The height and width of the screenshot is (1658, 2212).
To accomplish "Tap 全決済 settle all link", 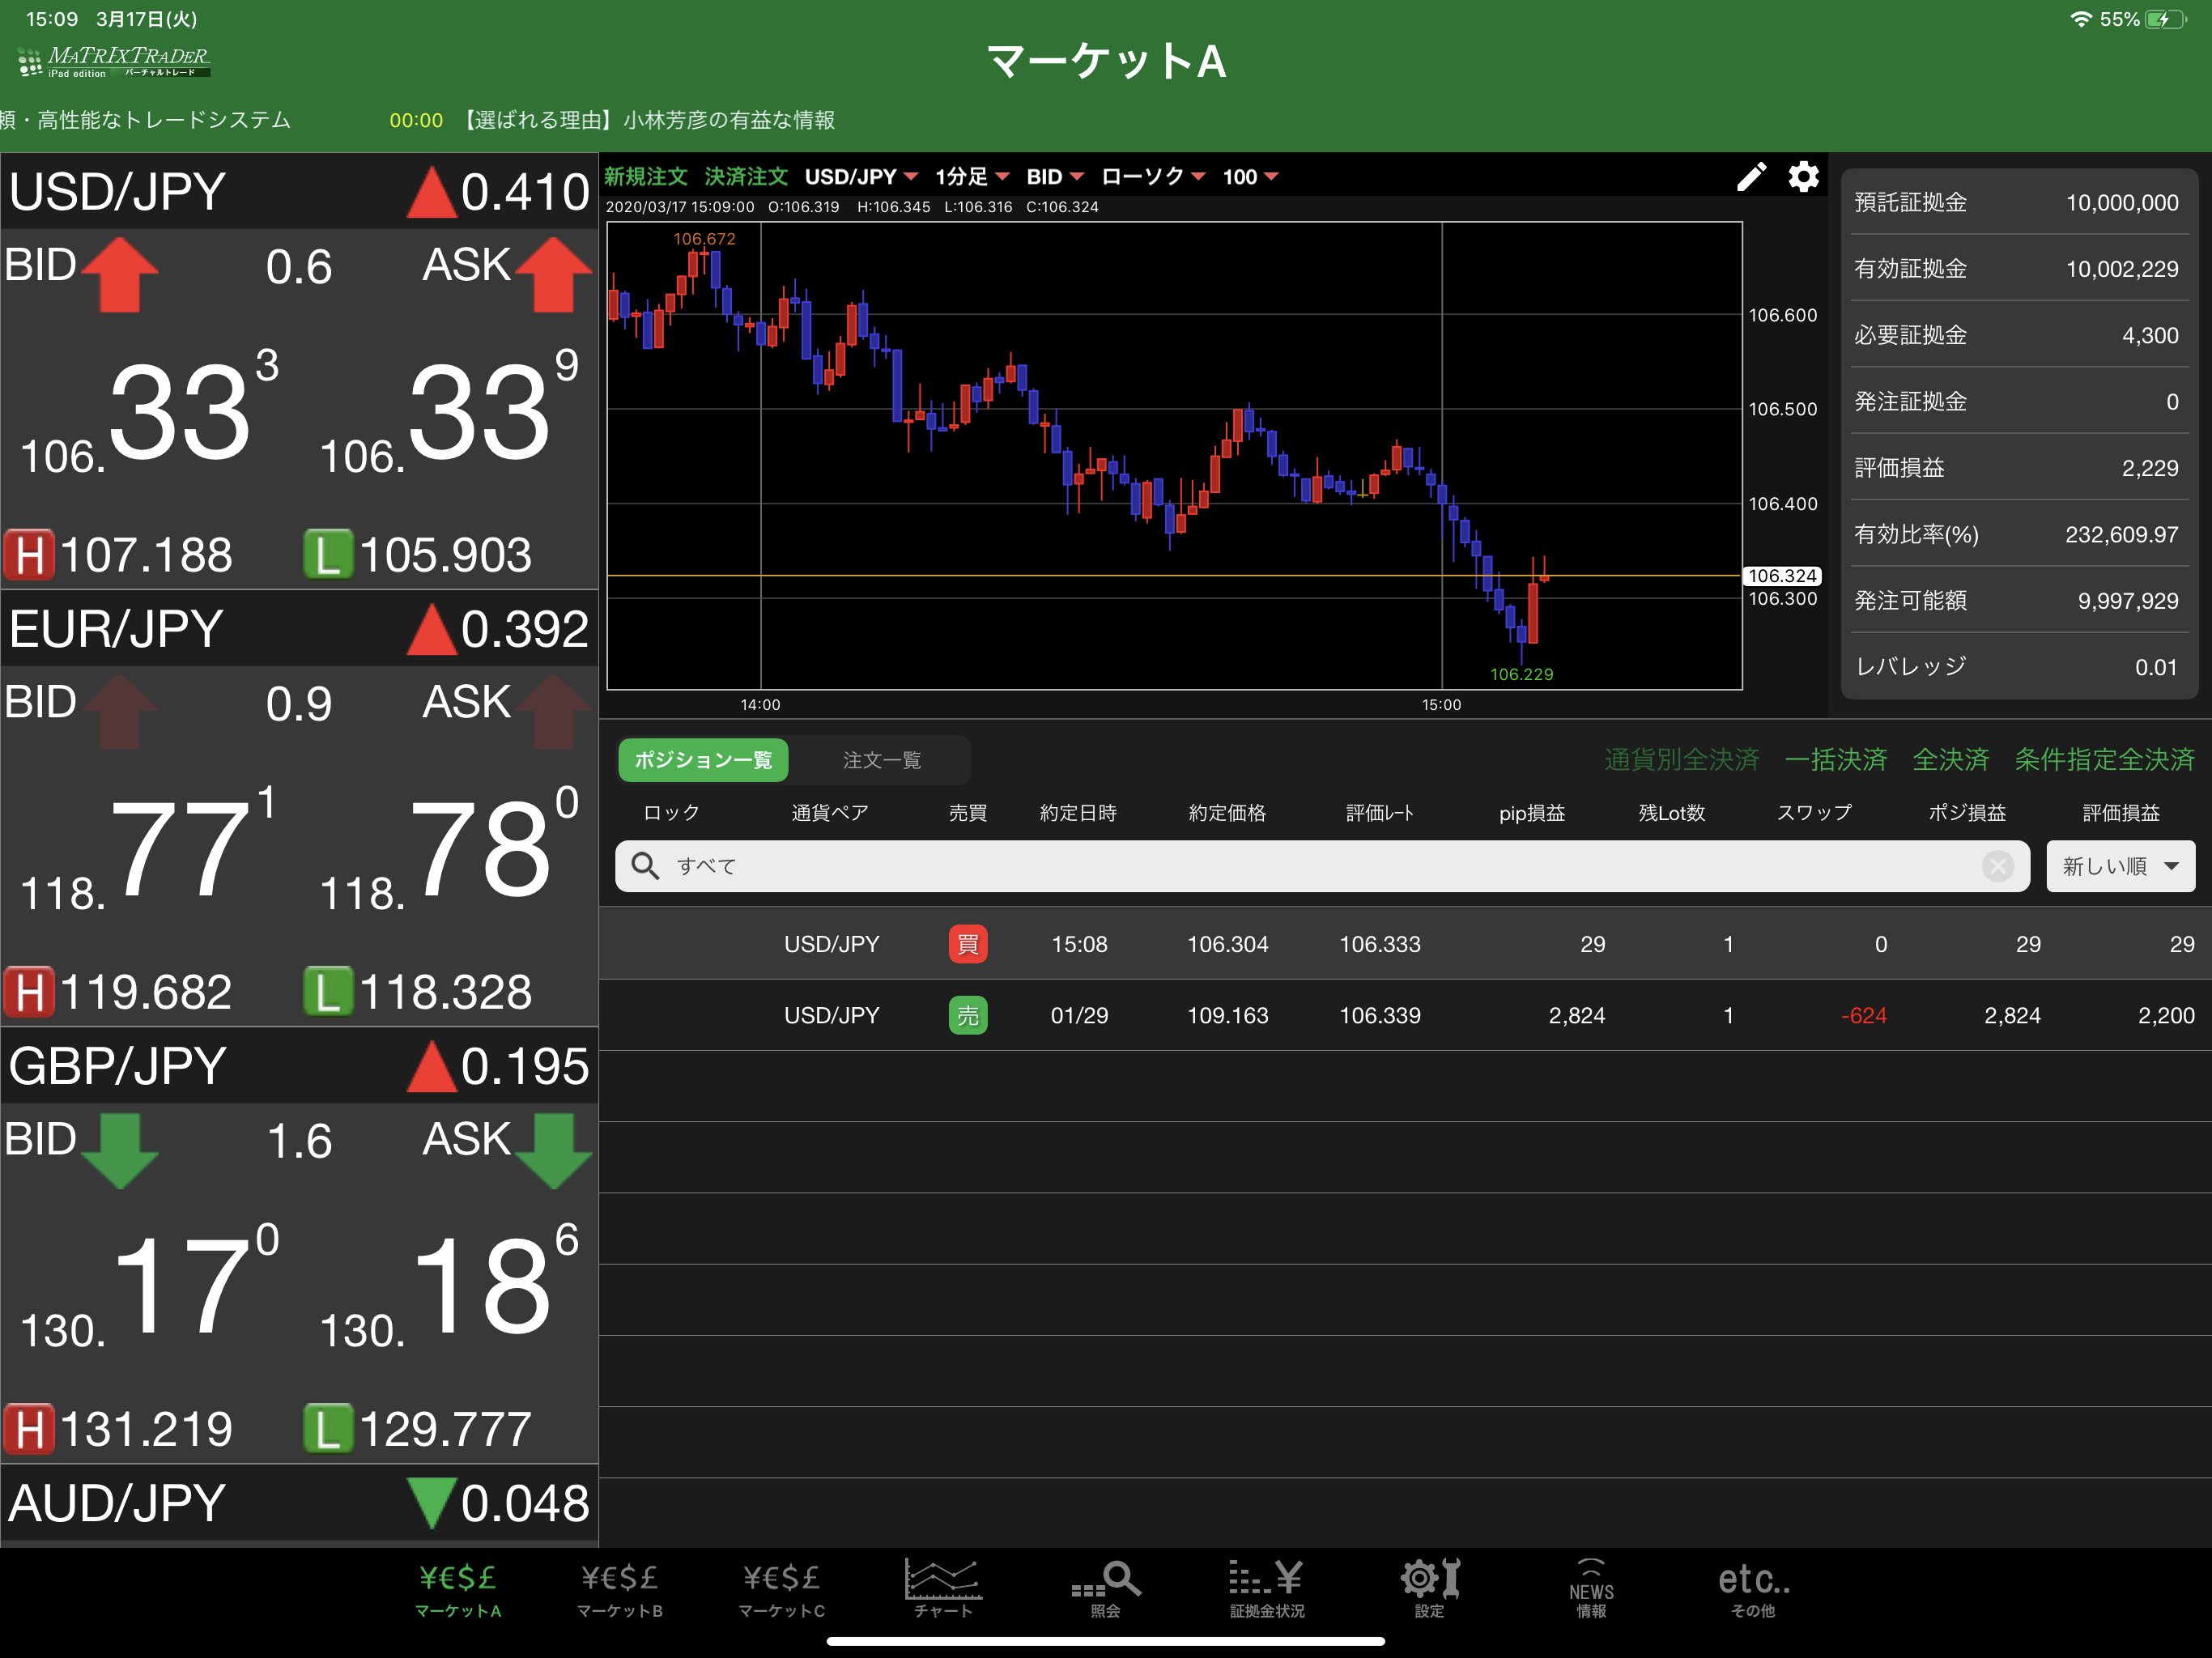I will tap(1950, 760).
